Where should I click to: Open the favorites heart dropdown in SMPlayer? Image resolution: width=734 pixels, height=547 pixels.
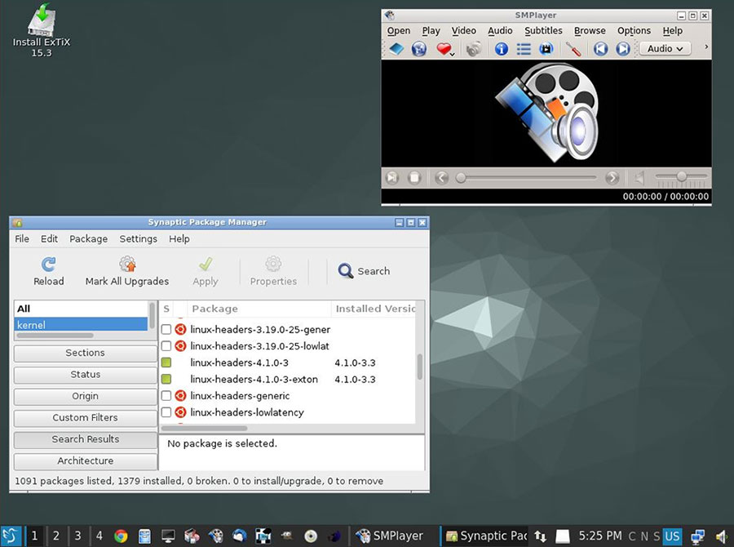(x=444, y=49)
